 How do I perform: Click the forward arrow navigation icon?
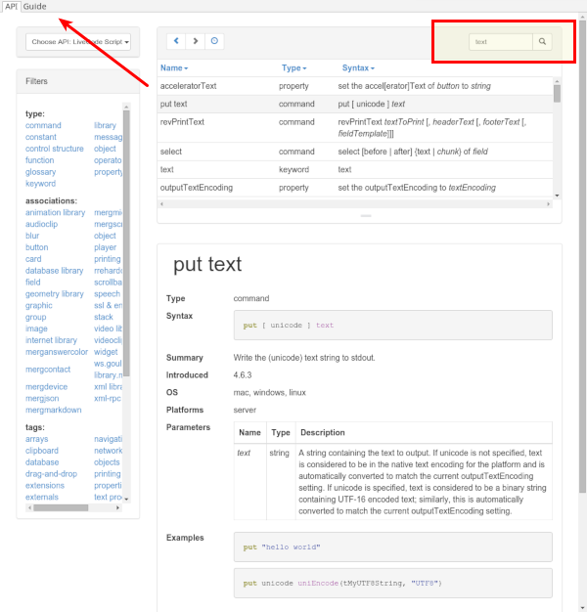pos(196,41)
